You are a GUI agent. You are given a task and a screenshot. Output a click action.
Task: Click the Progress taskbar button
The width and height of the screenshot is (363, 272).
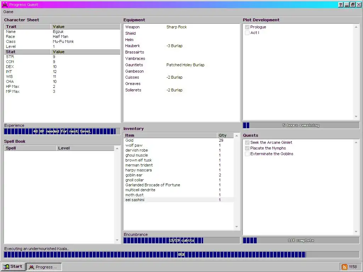pyautogui.click(x=44, y=267)
